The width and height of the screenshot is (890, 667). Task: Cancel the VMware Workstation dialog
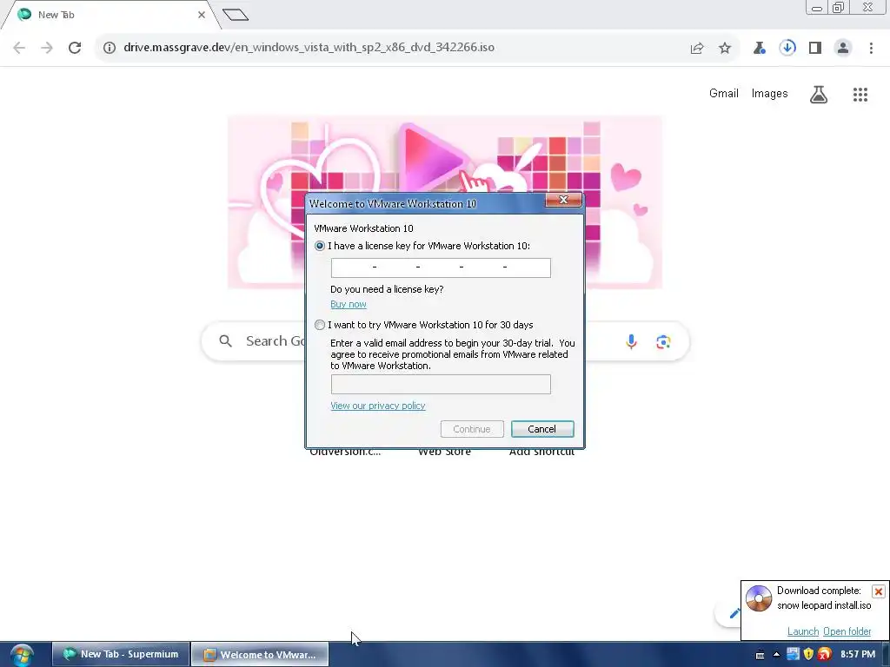[542, 429]
